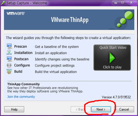Click the Configure label
Screen dimensions: 138x116
22,65
